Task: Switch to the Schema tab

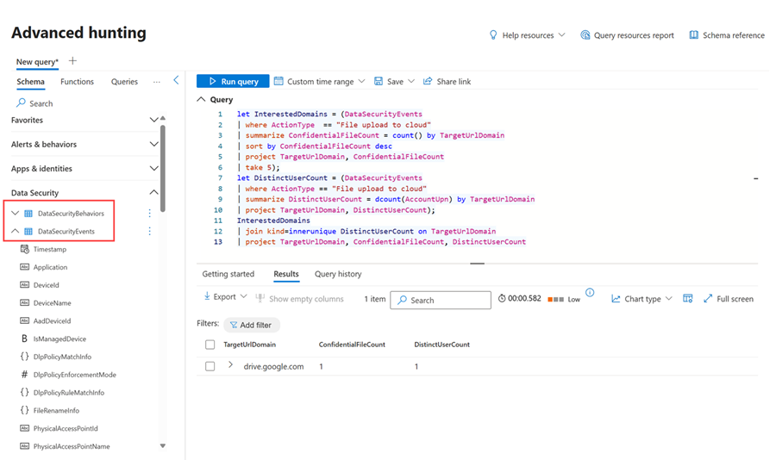Action: click(x=31, y=82)
